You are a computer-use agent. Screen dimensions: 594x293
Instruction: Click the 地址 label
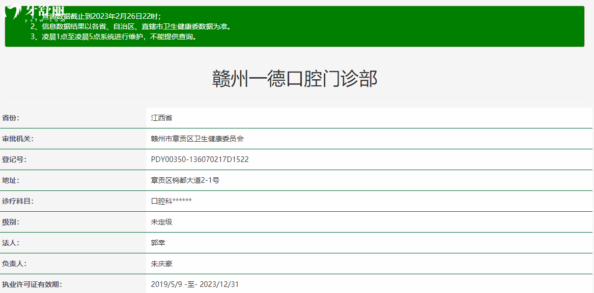(x=11, y=180)
